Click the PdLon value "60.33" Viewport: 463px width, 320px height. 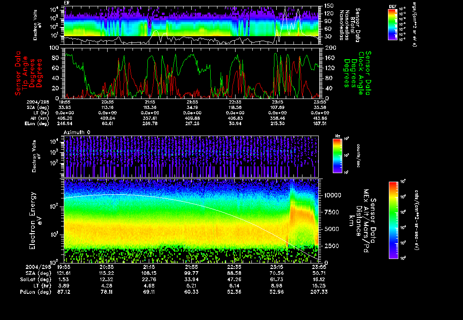192,292
